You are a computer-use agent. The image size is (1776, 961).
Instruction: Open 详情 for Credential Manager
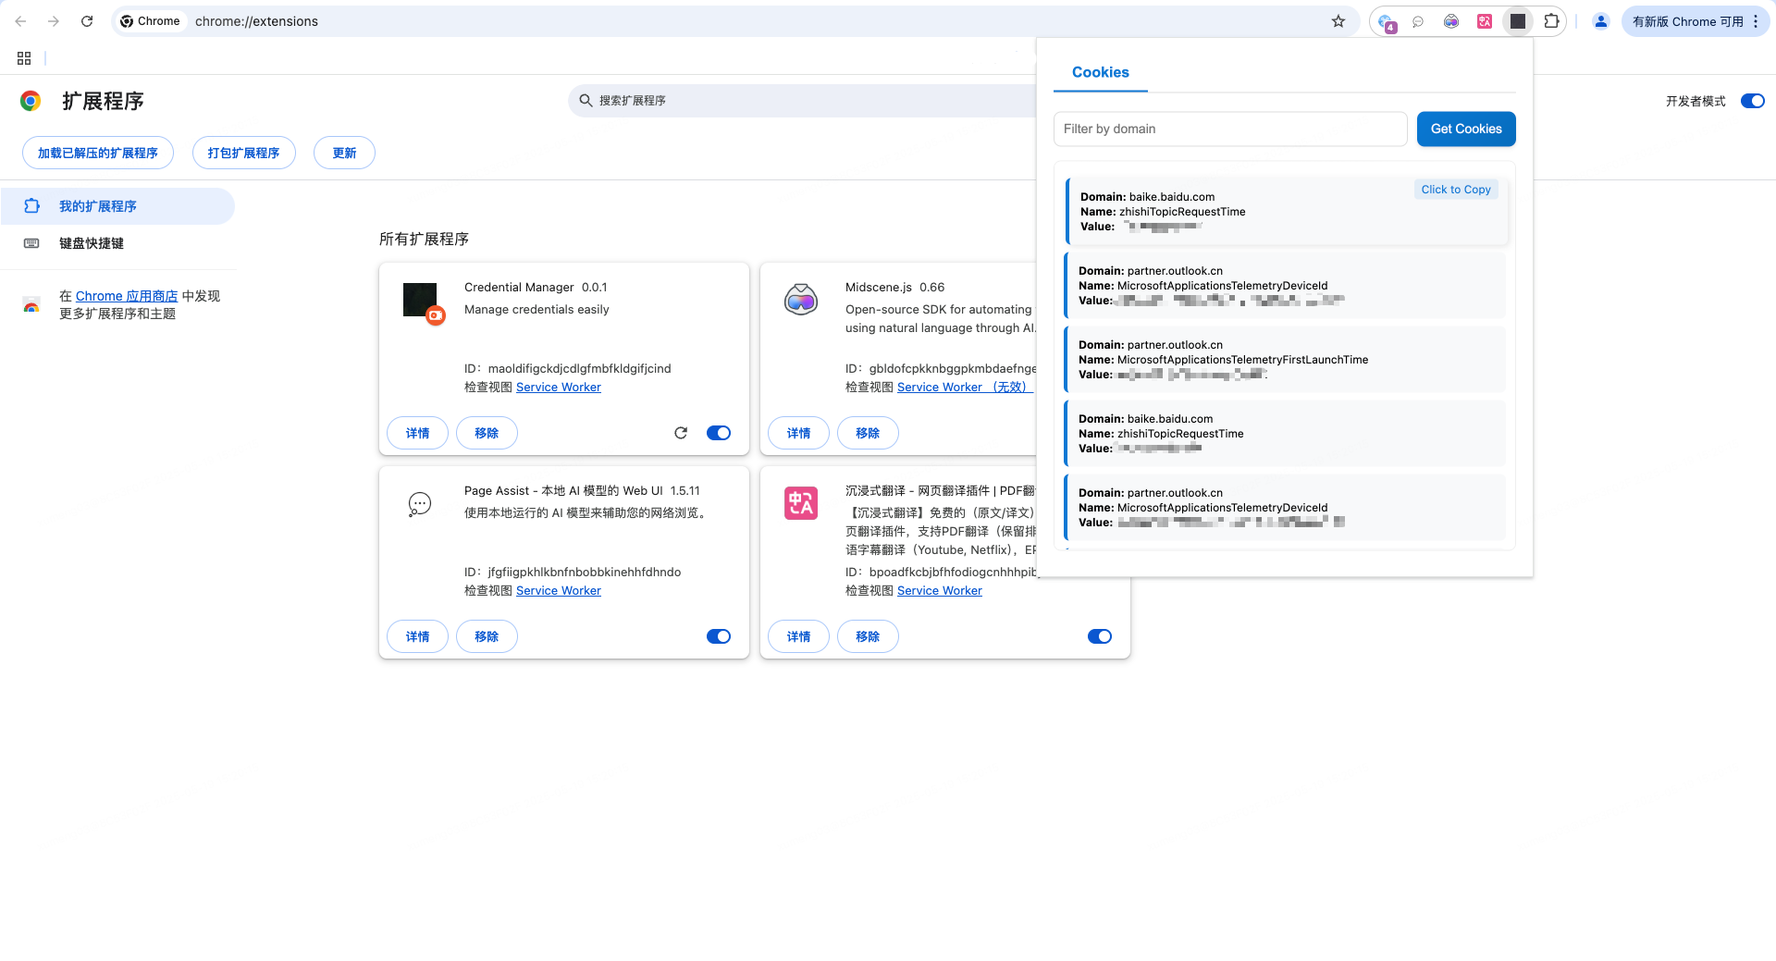417,433
